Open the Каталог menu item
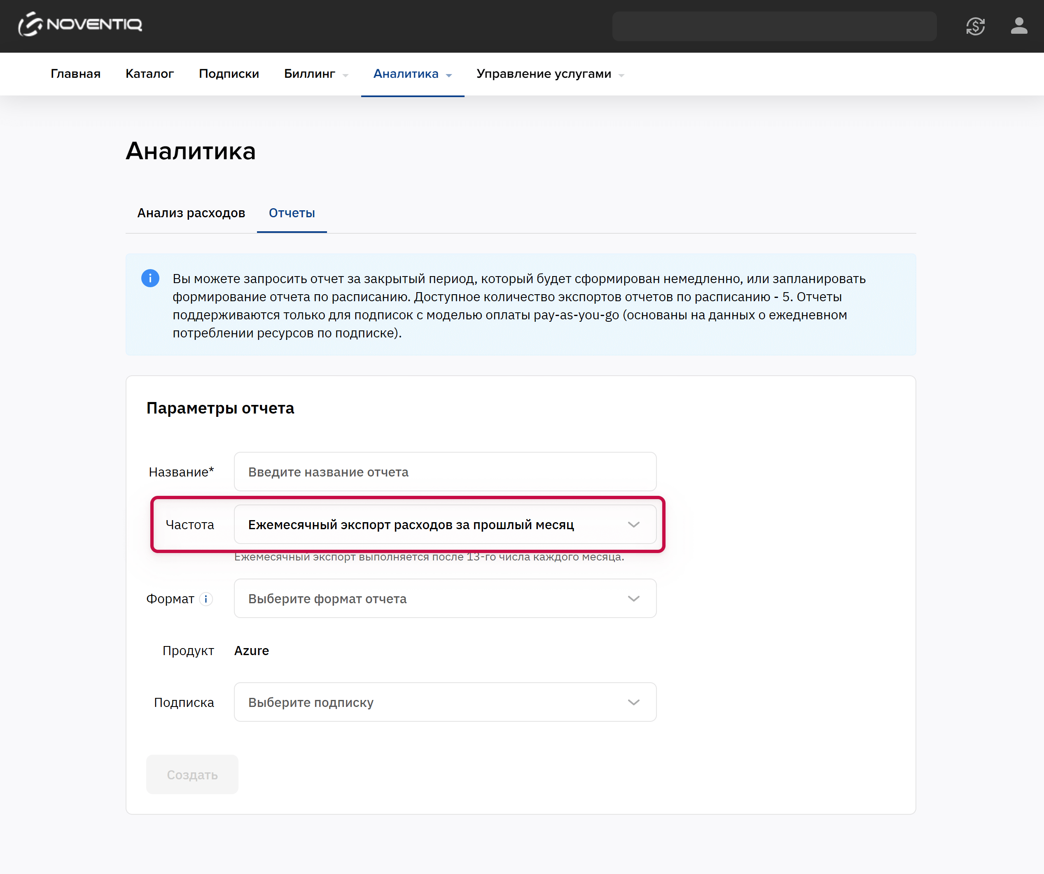 tap(149, 74)
